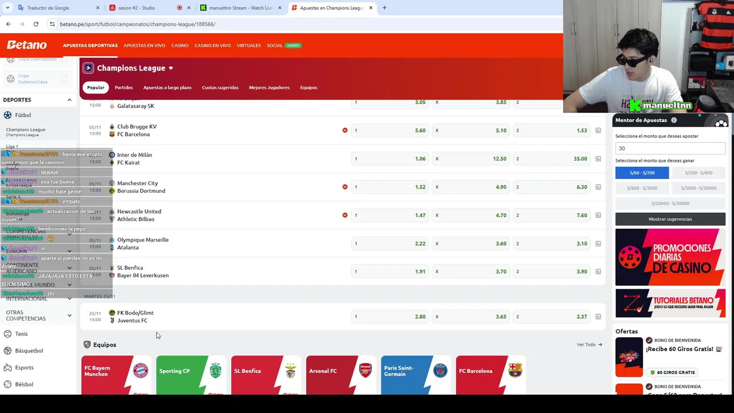Pick Barcelona win odds 1.53
The image size is (734, 413).
552,130
